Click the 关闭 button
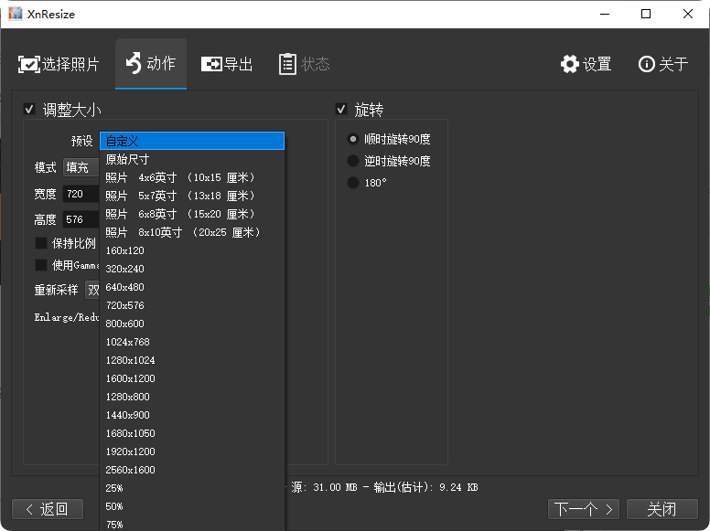This screenshot has height=531, width=710. (662, 509)
